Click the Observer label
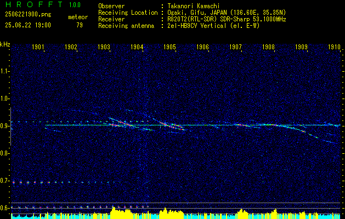The image size is (345, 219). pyautogui.click(x=111, y=6)
